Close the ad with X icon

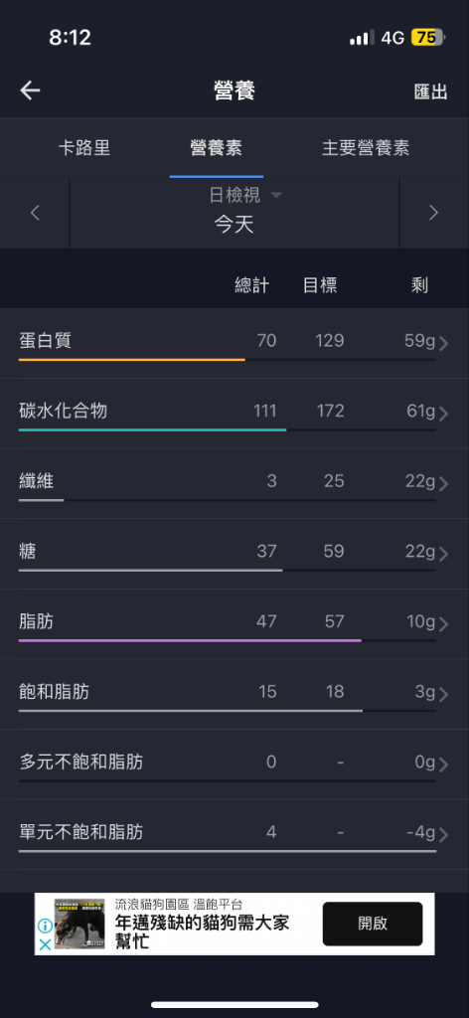(45, 944)
